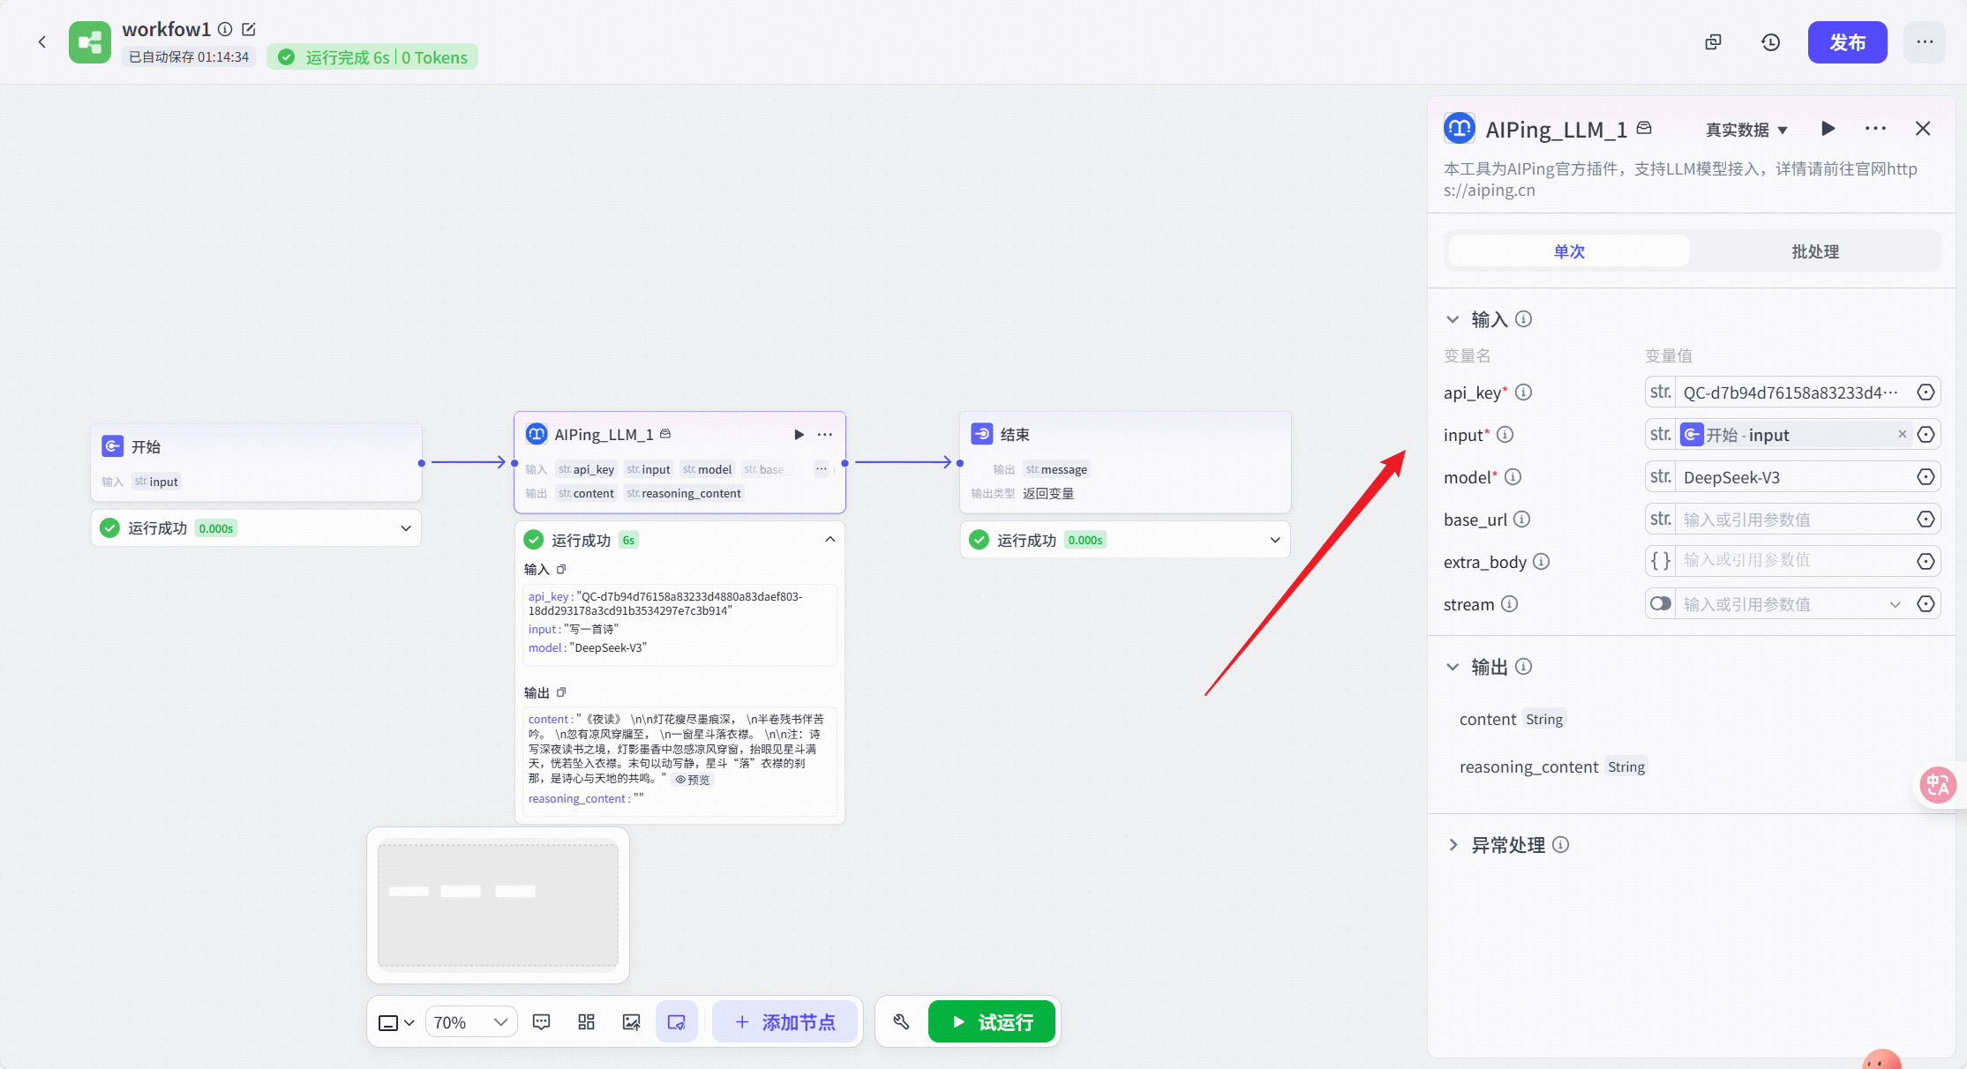This screenshot has width=1967, height=1069.
Task: Expand the 异常处理 section
Action: pos(1453,845)
